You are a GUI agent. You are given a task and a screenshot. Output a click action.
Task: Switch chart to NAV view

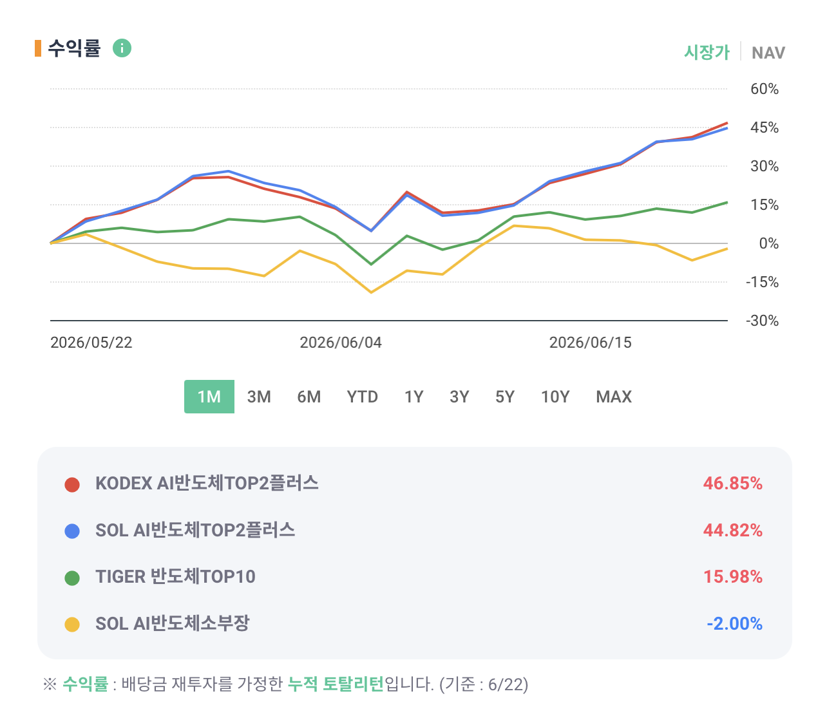768,52
